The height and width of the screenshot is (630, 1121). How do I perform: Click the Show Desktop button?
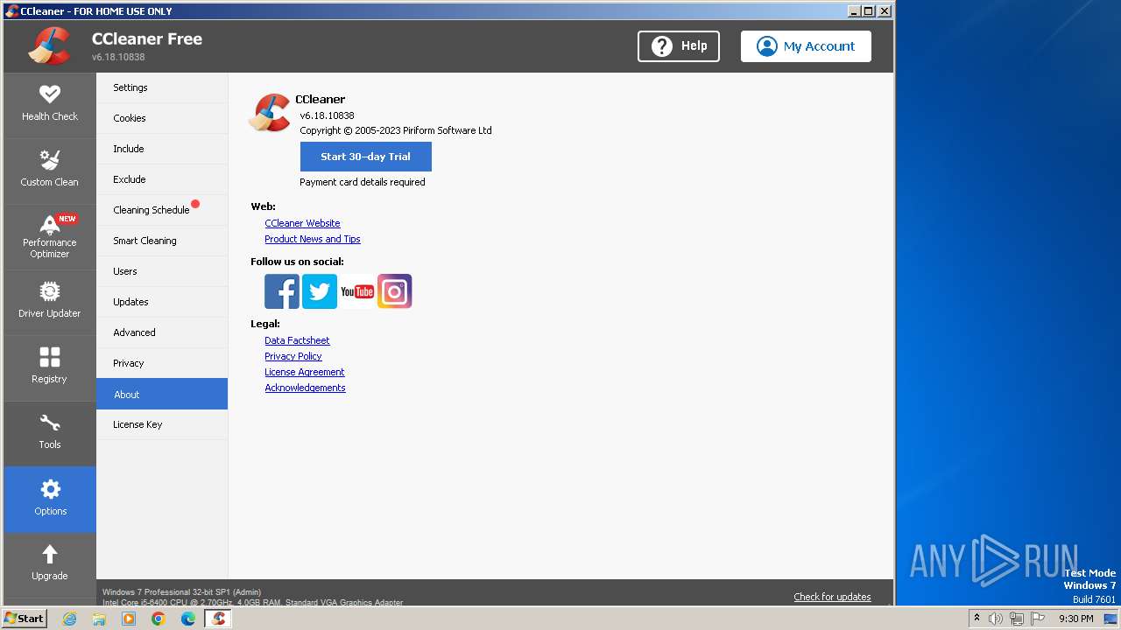pos(1110,619)
